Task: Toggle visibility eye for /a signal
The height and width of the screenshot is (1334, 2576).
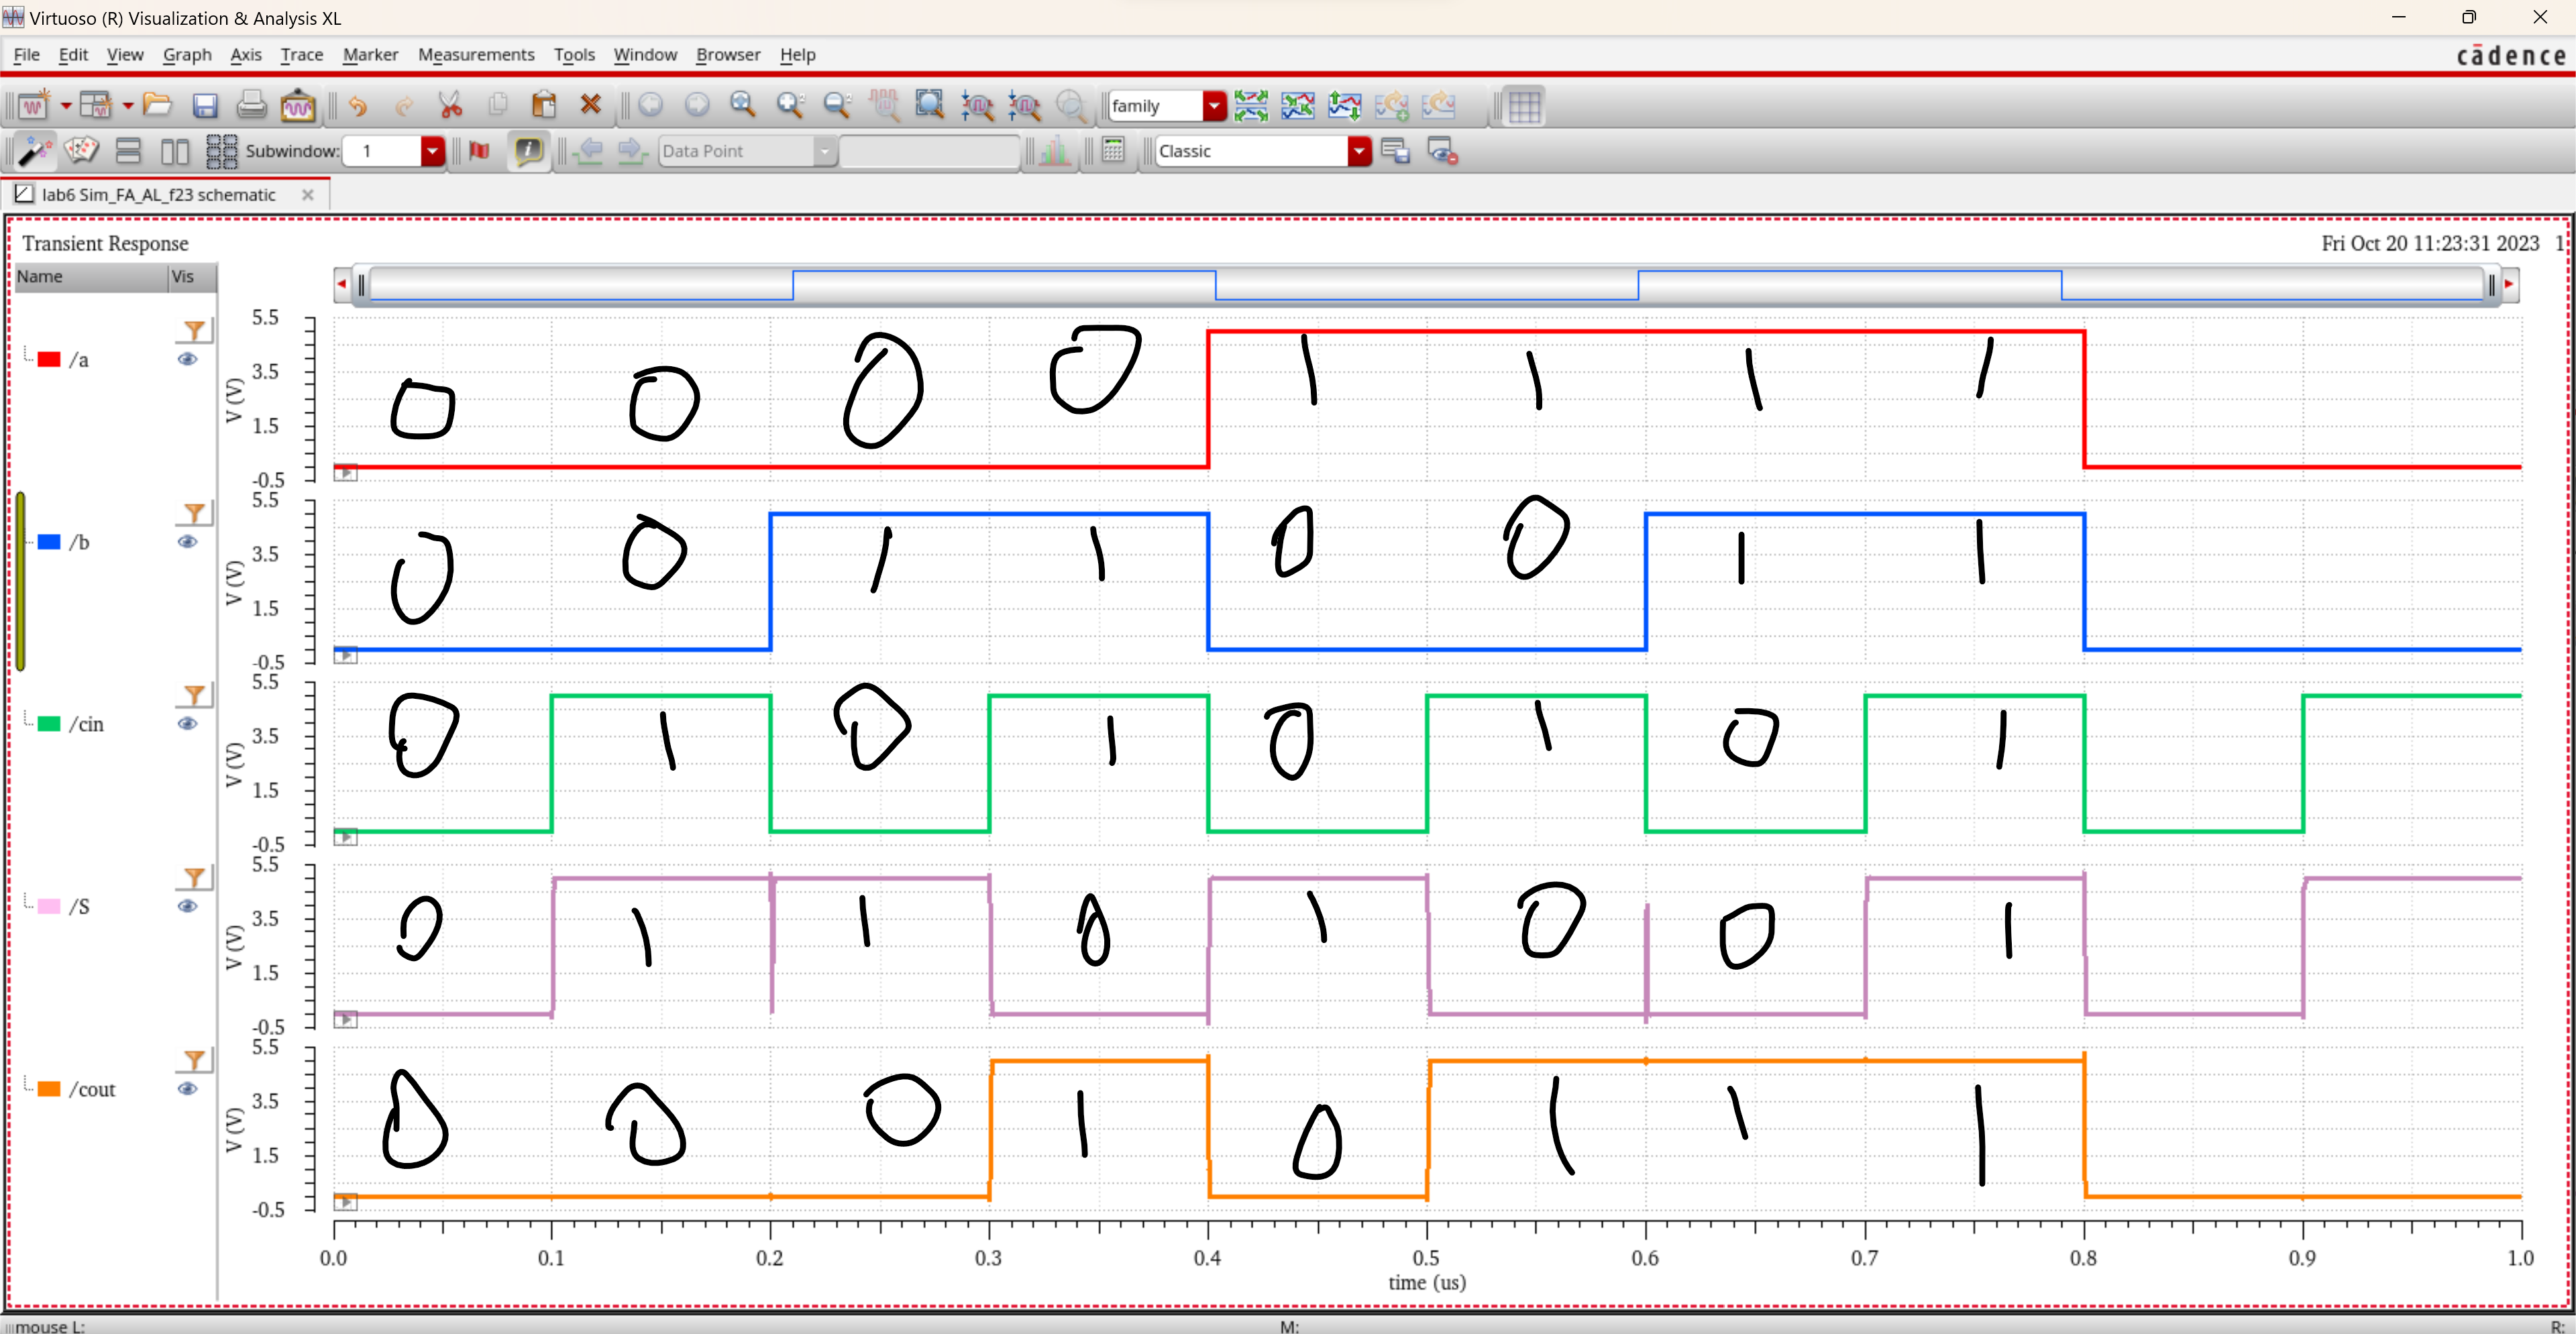Action: (x=187, y=359)
